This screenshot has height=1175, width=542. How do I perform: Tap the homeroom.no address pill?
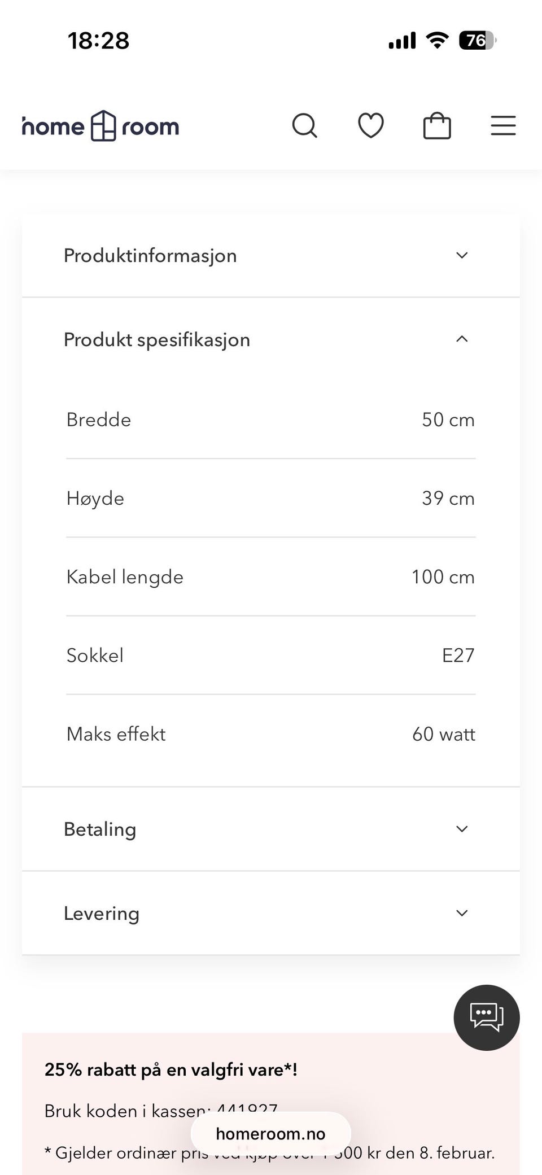[270, 1134]
